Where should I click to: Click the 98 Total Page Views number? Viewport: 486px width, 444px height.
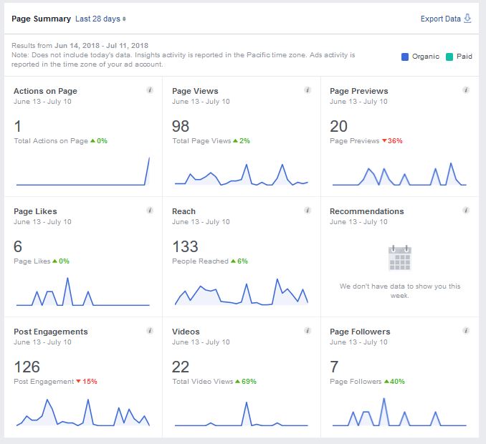pyautogui.click(x=181, y=126)
